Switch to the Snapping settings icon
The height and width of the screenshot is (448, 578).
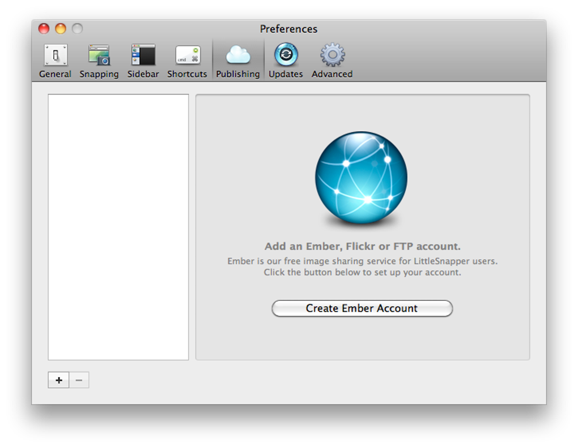(99, 55)
